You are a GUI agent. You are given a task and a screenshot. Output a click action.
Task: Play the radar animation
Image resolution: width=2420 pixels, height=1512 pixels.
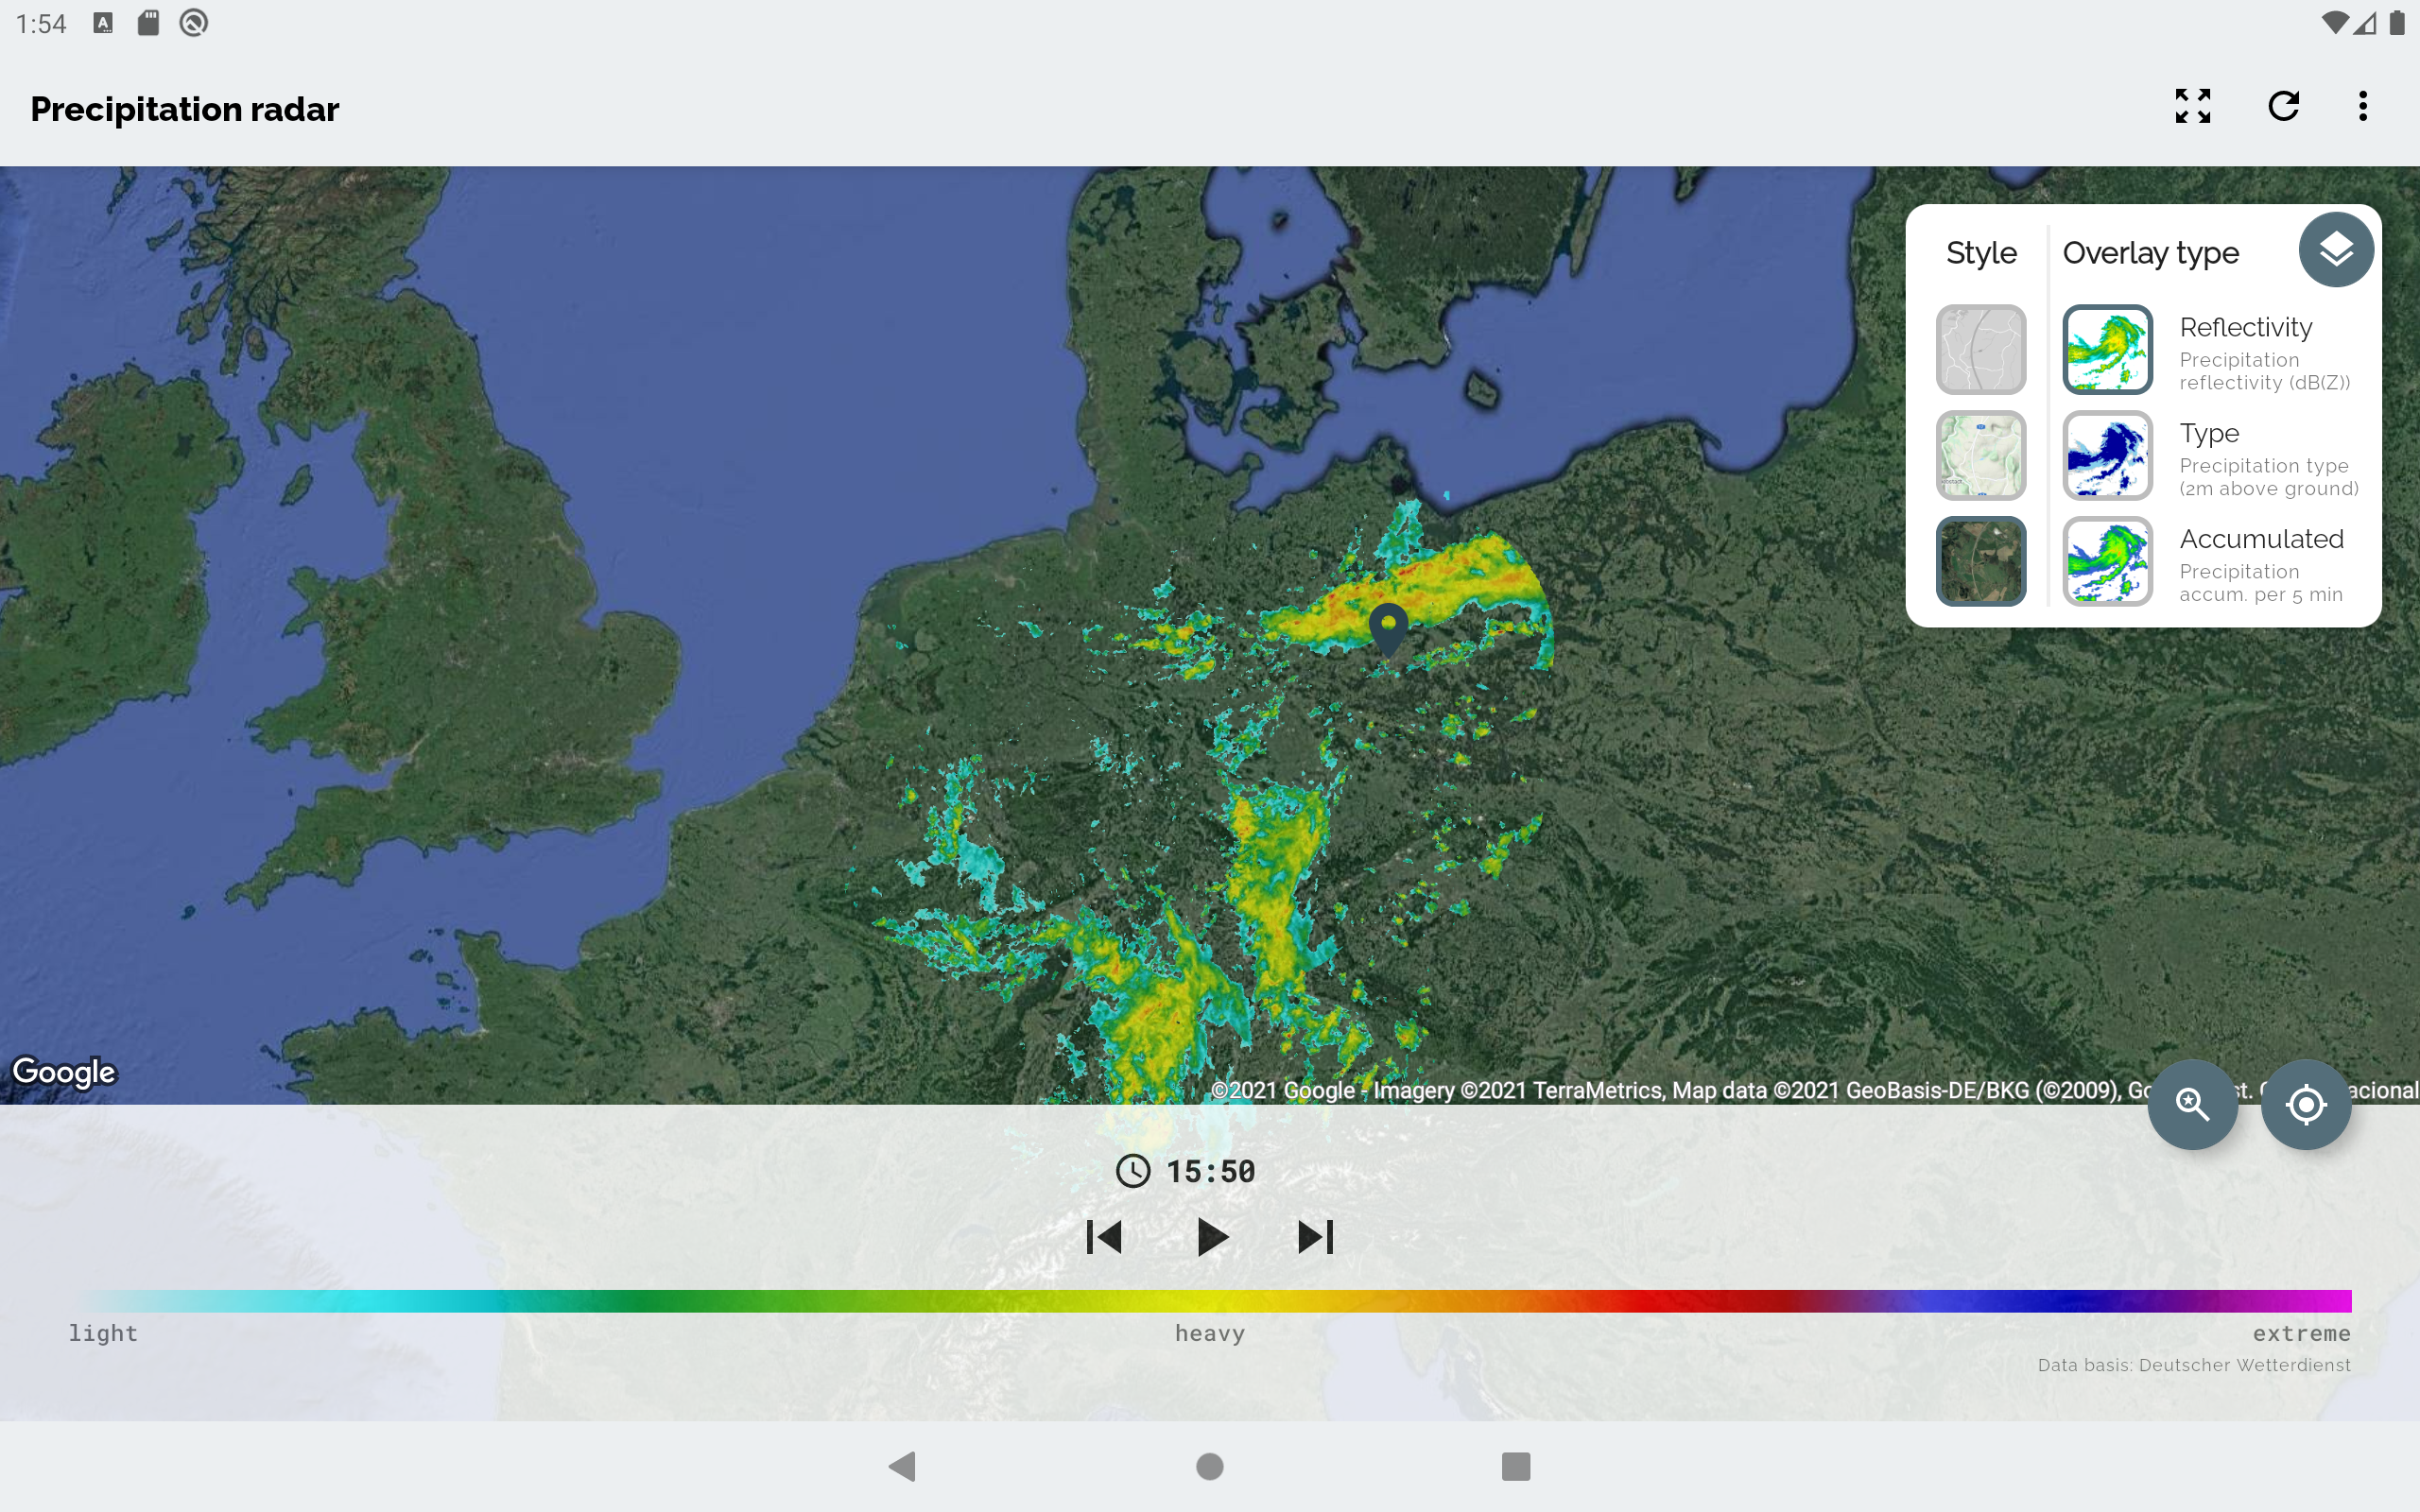[x=1211, y=1237]
